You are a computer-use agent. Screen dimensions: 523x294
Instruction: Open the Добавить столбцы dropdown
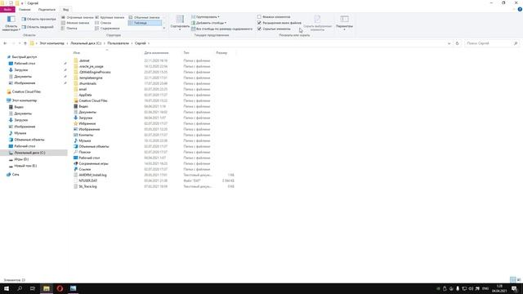[209, 23]
